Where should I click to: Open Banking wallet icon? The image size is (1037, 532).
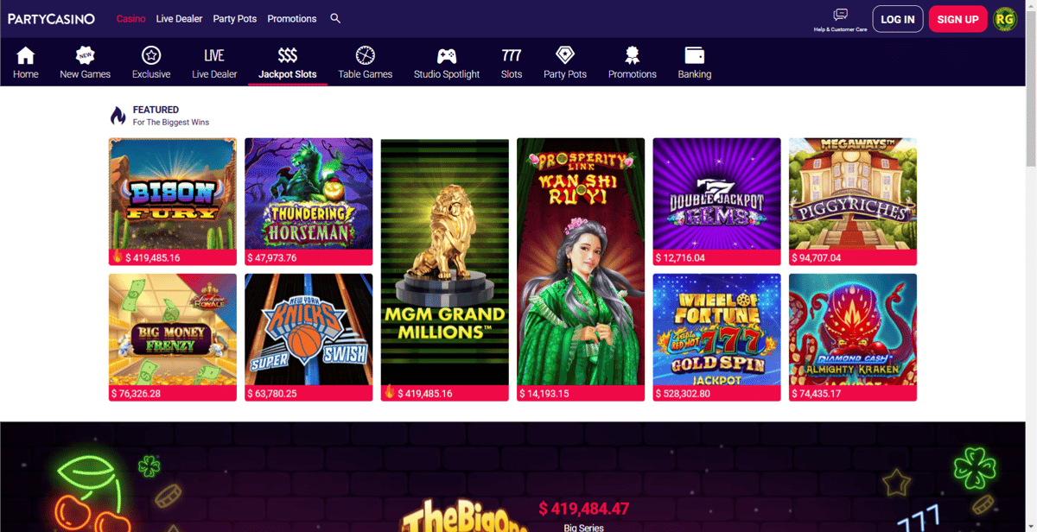694,55
